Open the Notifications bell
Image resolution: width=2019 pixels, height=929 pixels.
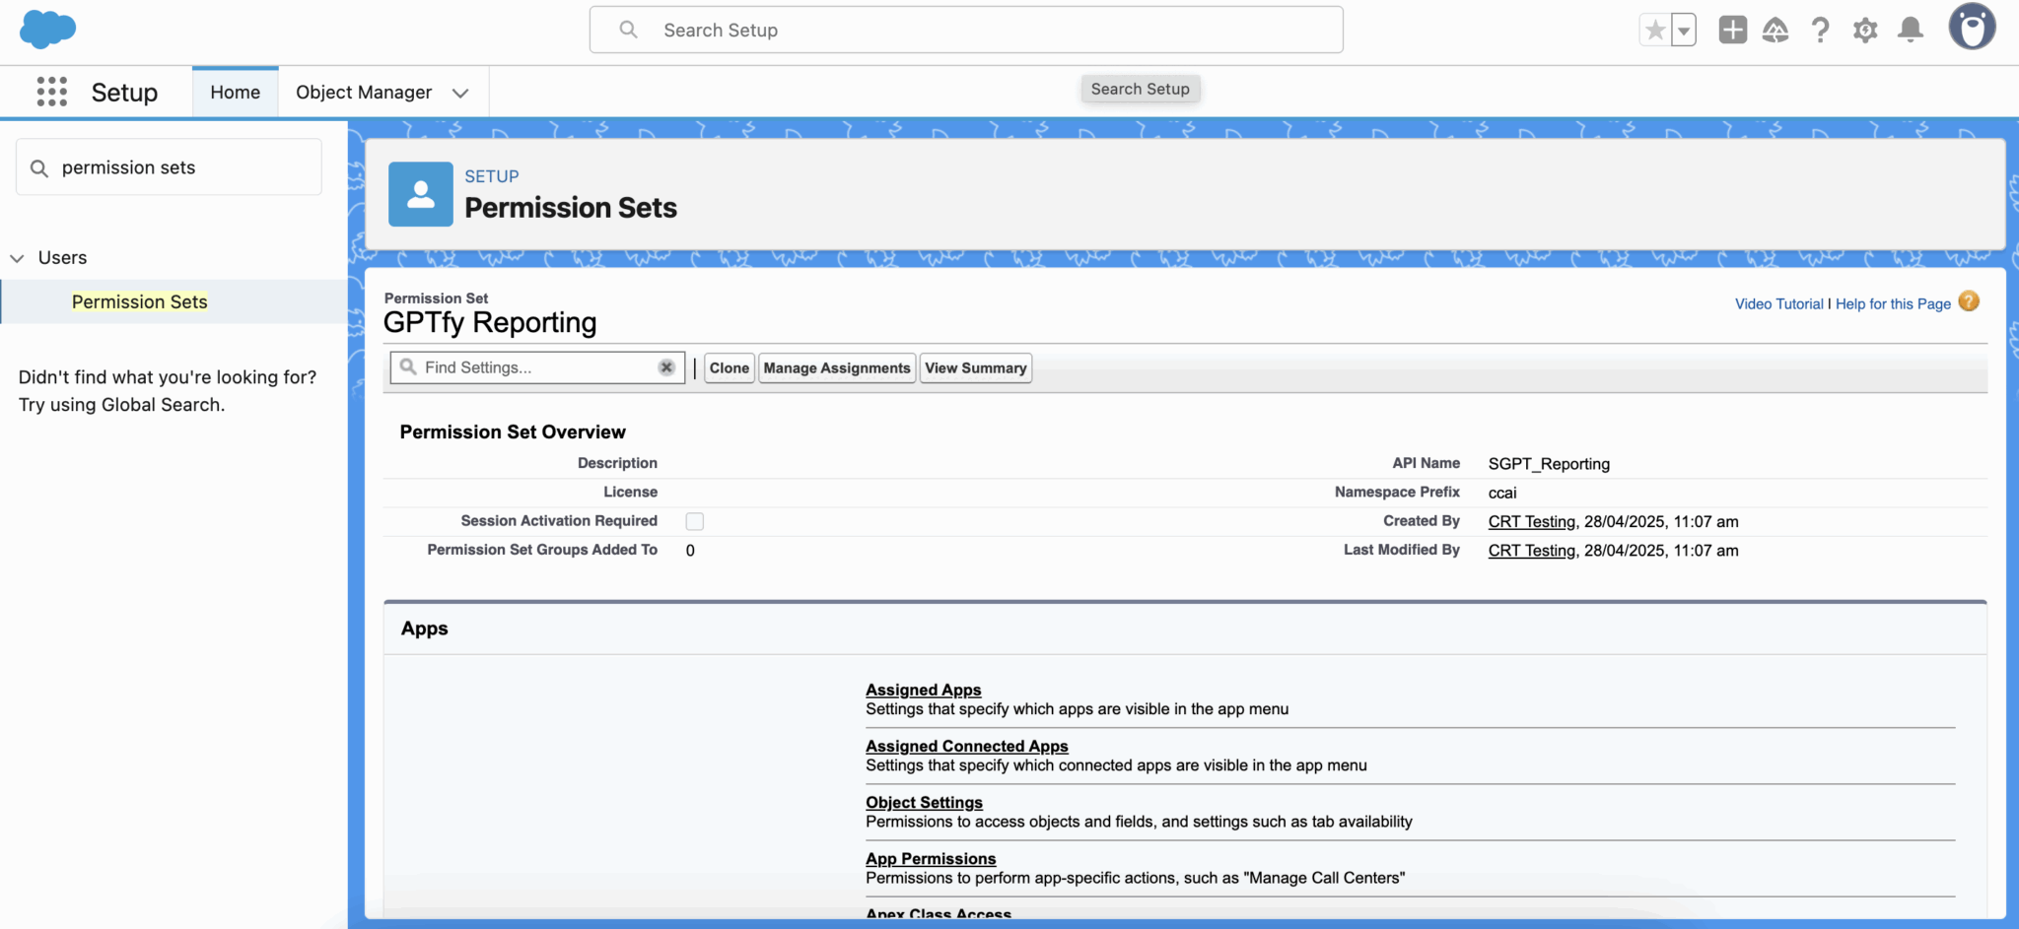click(x=1911, y=31)
